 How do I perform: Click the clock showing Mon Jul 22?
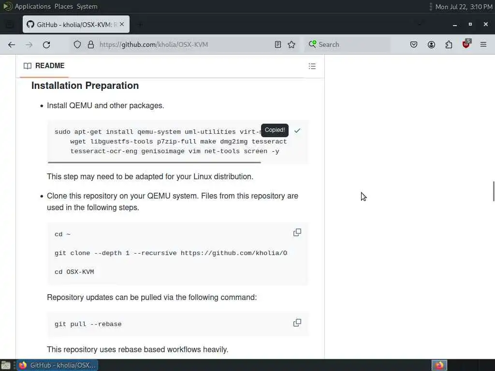point(464,7)
